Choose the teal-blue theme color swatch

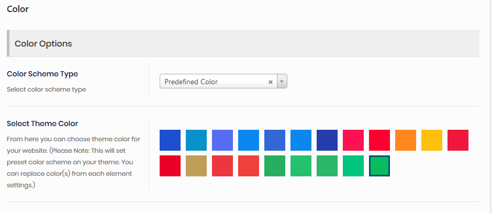196,140
